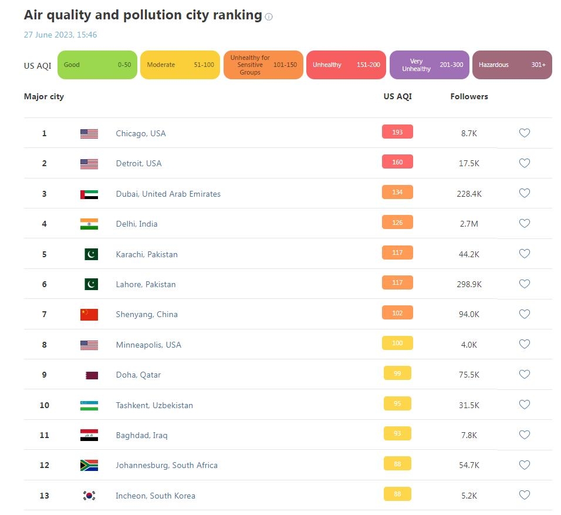Open the Johannesburg, South Africa link
This screenshot has height=515, width=561.
[x=167, y=466]
